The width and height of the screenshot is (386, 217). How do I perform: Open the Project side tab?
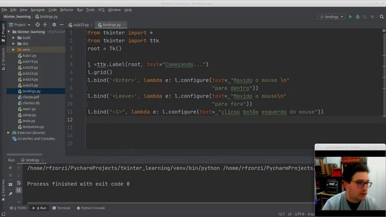click(3, 33)
